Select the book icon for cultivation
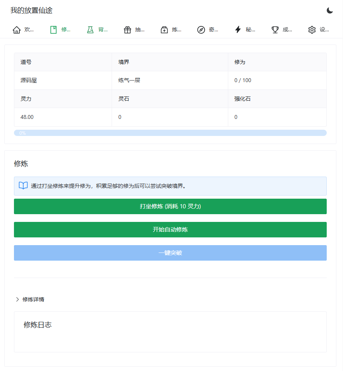 53,30
